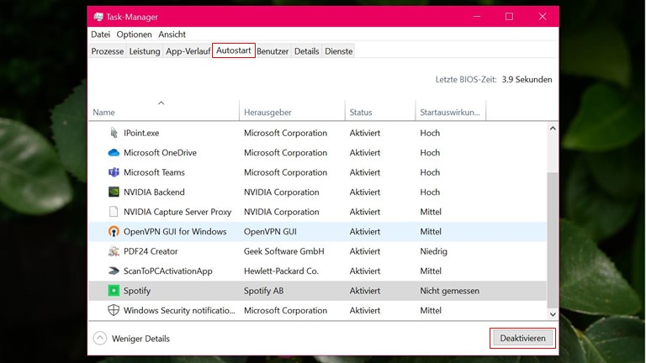Switch to the Dienste tab
This screenshot has height=363, width=646.
click(x=339, y=51)
